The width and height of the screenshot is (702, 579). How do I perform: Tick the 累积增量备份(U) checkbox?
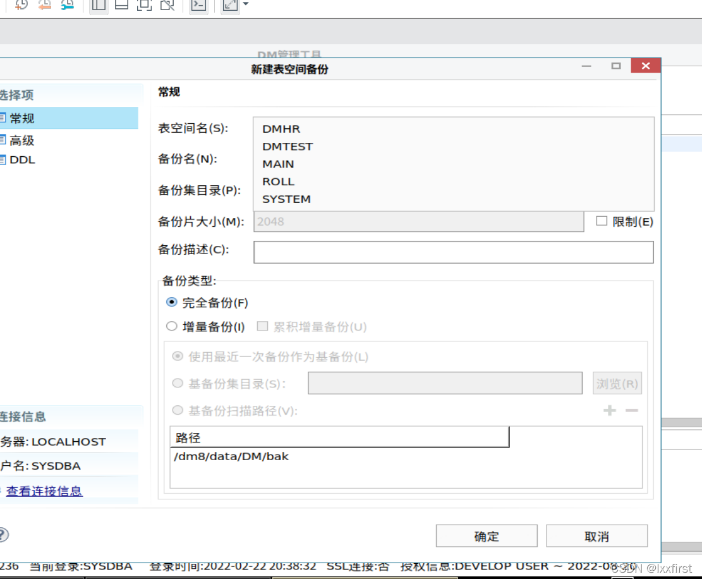(262, 326)
